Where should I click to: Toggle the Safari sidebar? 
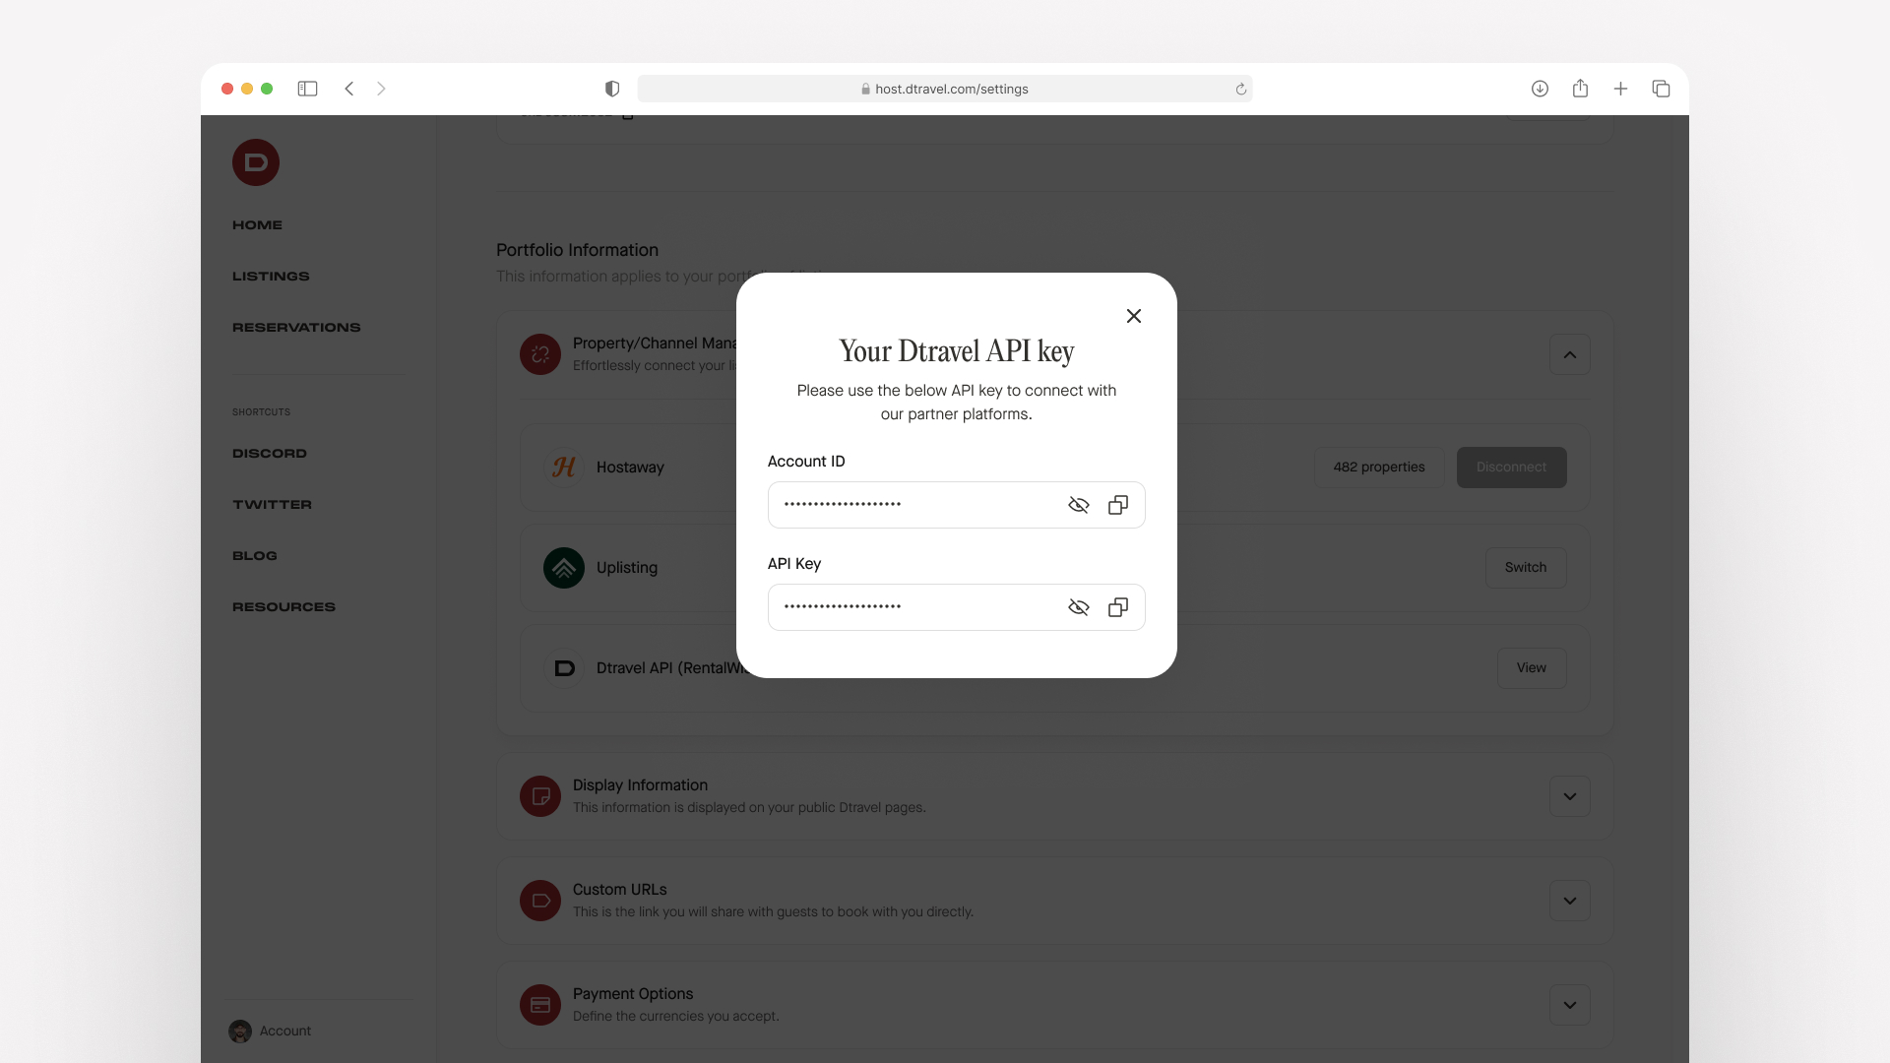tap(307, 89)
